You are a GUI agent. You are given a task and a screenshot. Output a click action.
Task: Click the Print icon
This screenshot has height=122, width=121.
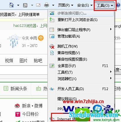(x=47, y=5)
